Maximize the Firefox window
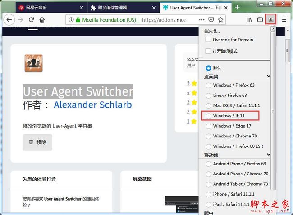 coord(270,4)
